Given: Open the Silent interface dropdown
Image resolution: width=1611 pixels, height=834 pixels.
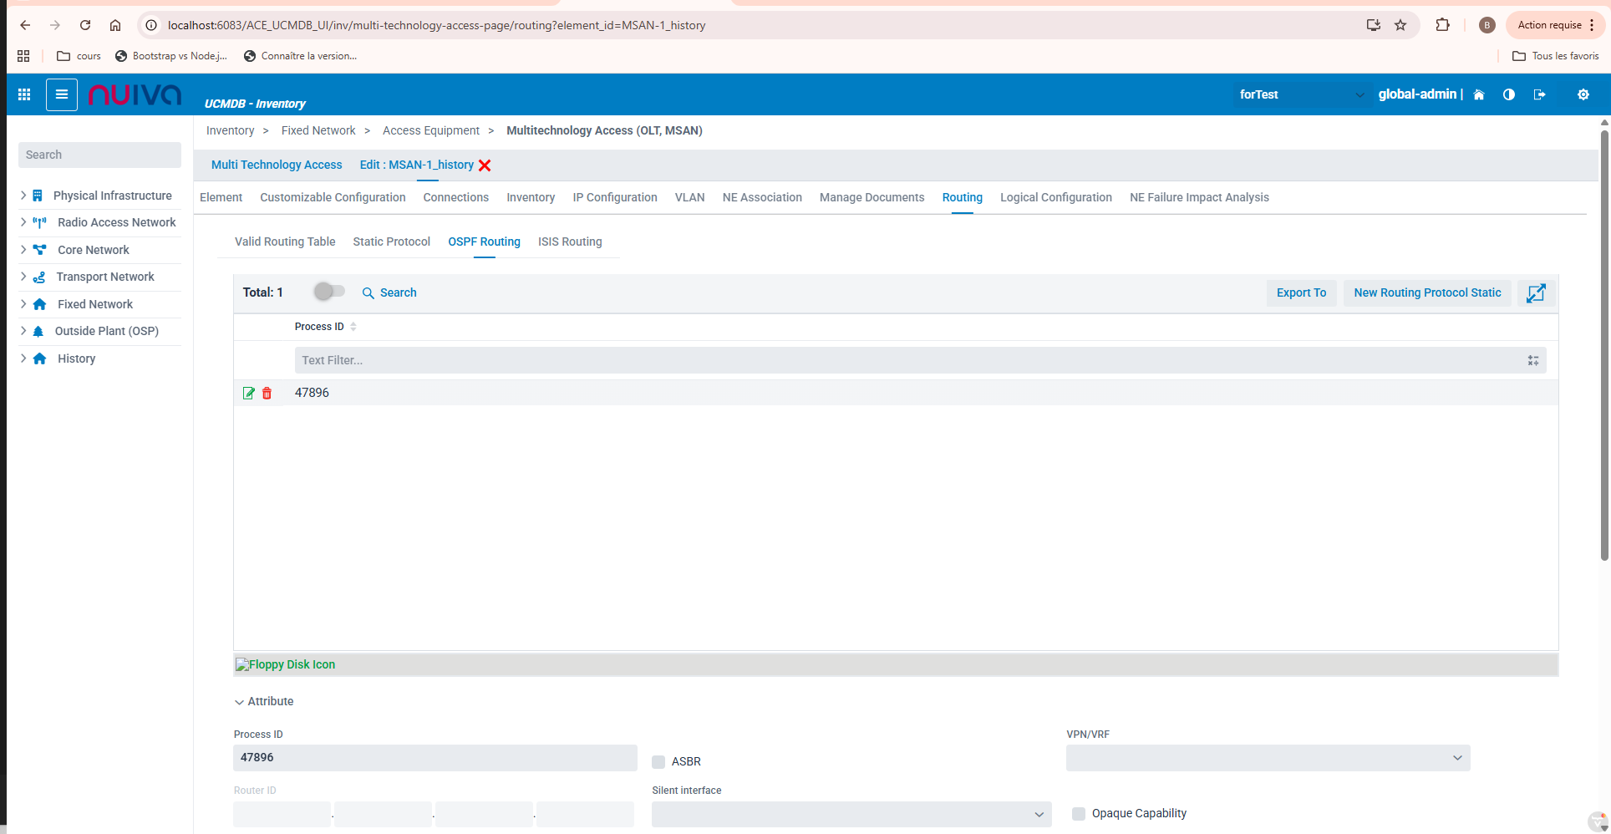Looking at the screenshot, I should pos(851,814).
